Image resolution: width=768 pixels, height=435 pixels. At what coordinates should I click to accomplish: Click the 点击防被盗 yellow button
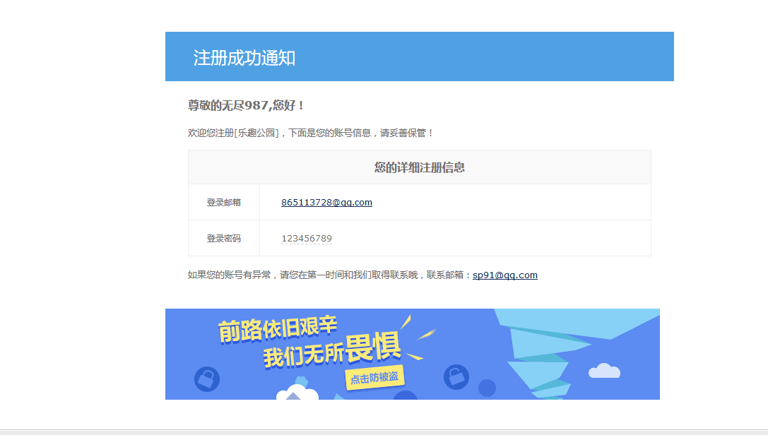[376, 378]
